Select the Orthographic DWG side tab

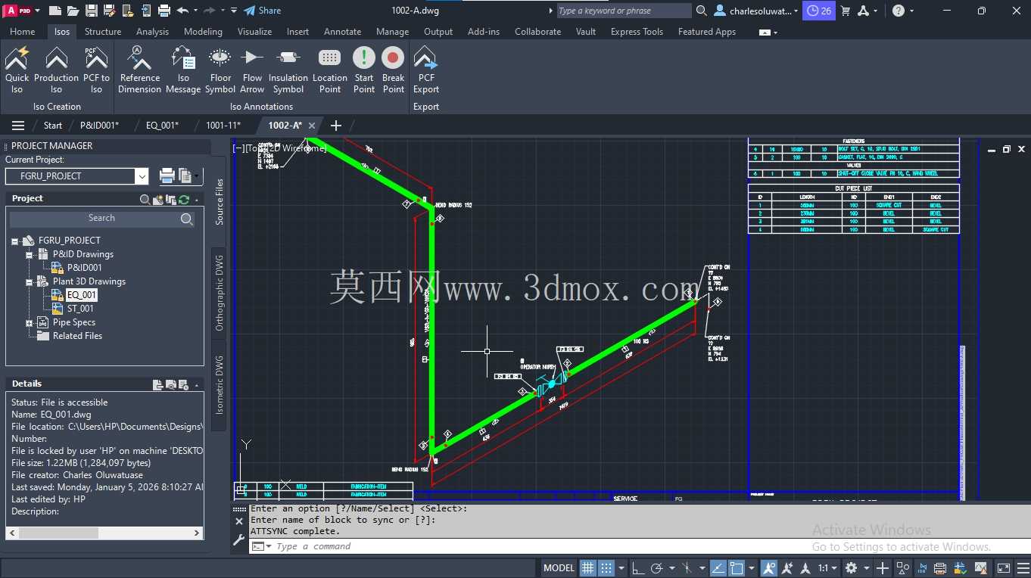[x=220, y=293]
